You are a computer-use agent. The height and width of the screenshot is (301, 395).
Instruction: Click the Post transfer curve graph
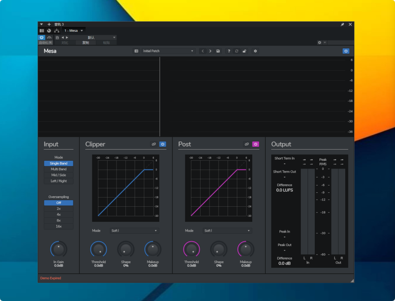coord(219,188)
